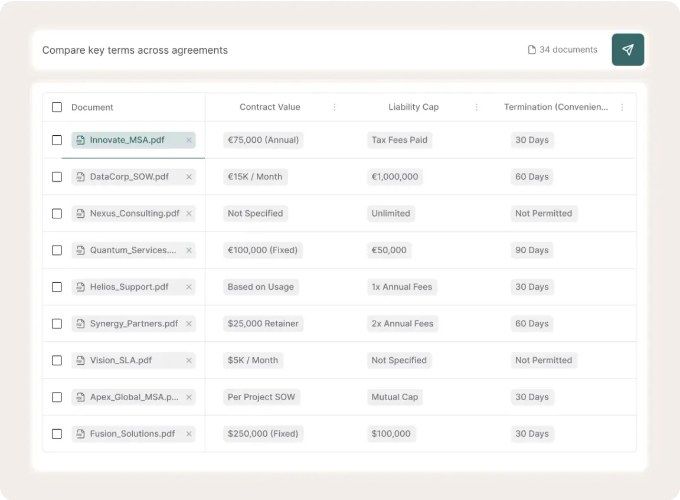
Task: Check the Innovate_MSA.pdf row checkbox
Action: click(57, 140)
